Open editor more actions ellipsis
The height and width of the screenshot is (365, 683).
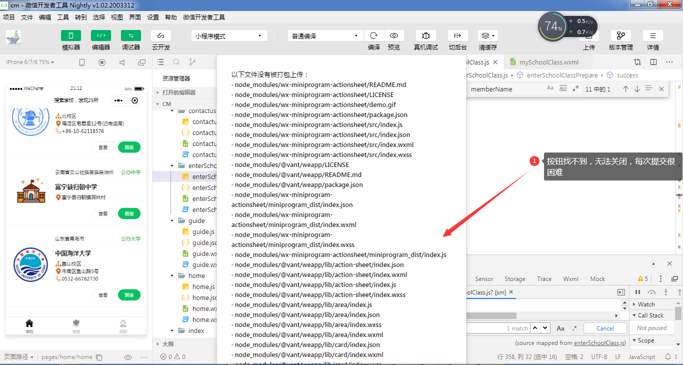click(669, 62)
